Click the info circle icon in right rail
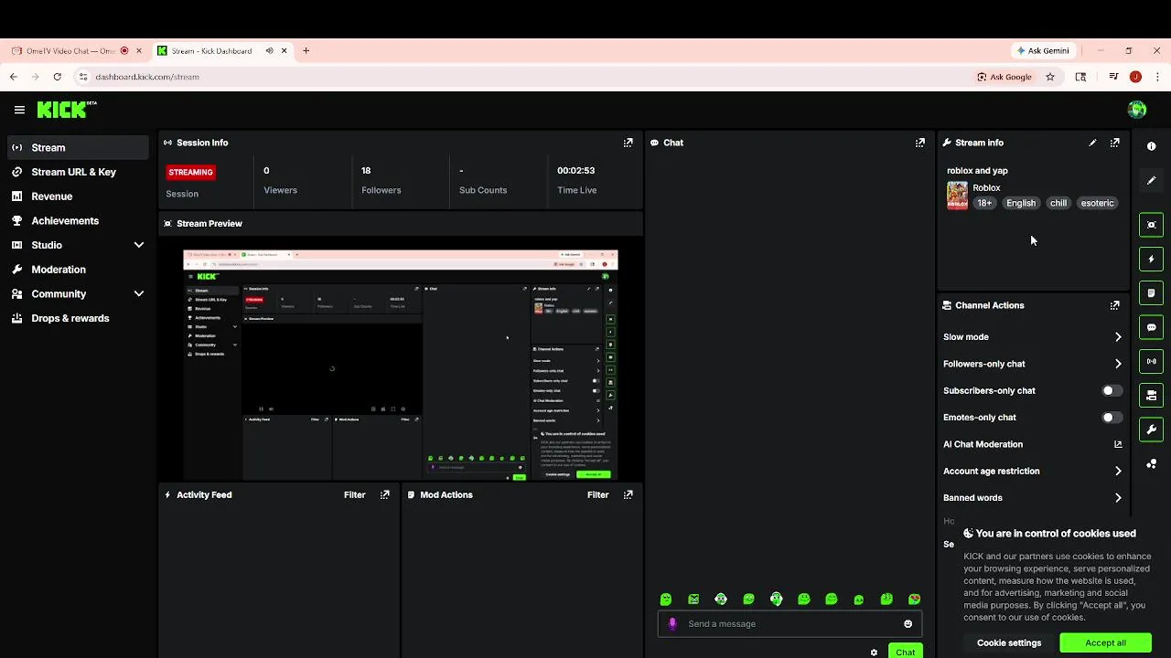Image resolution: width=1171 pixels, height=658 pixels. coord(1151,146)
